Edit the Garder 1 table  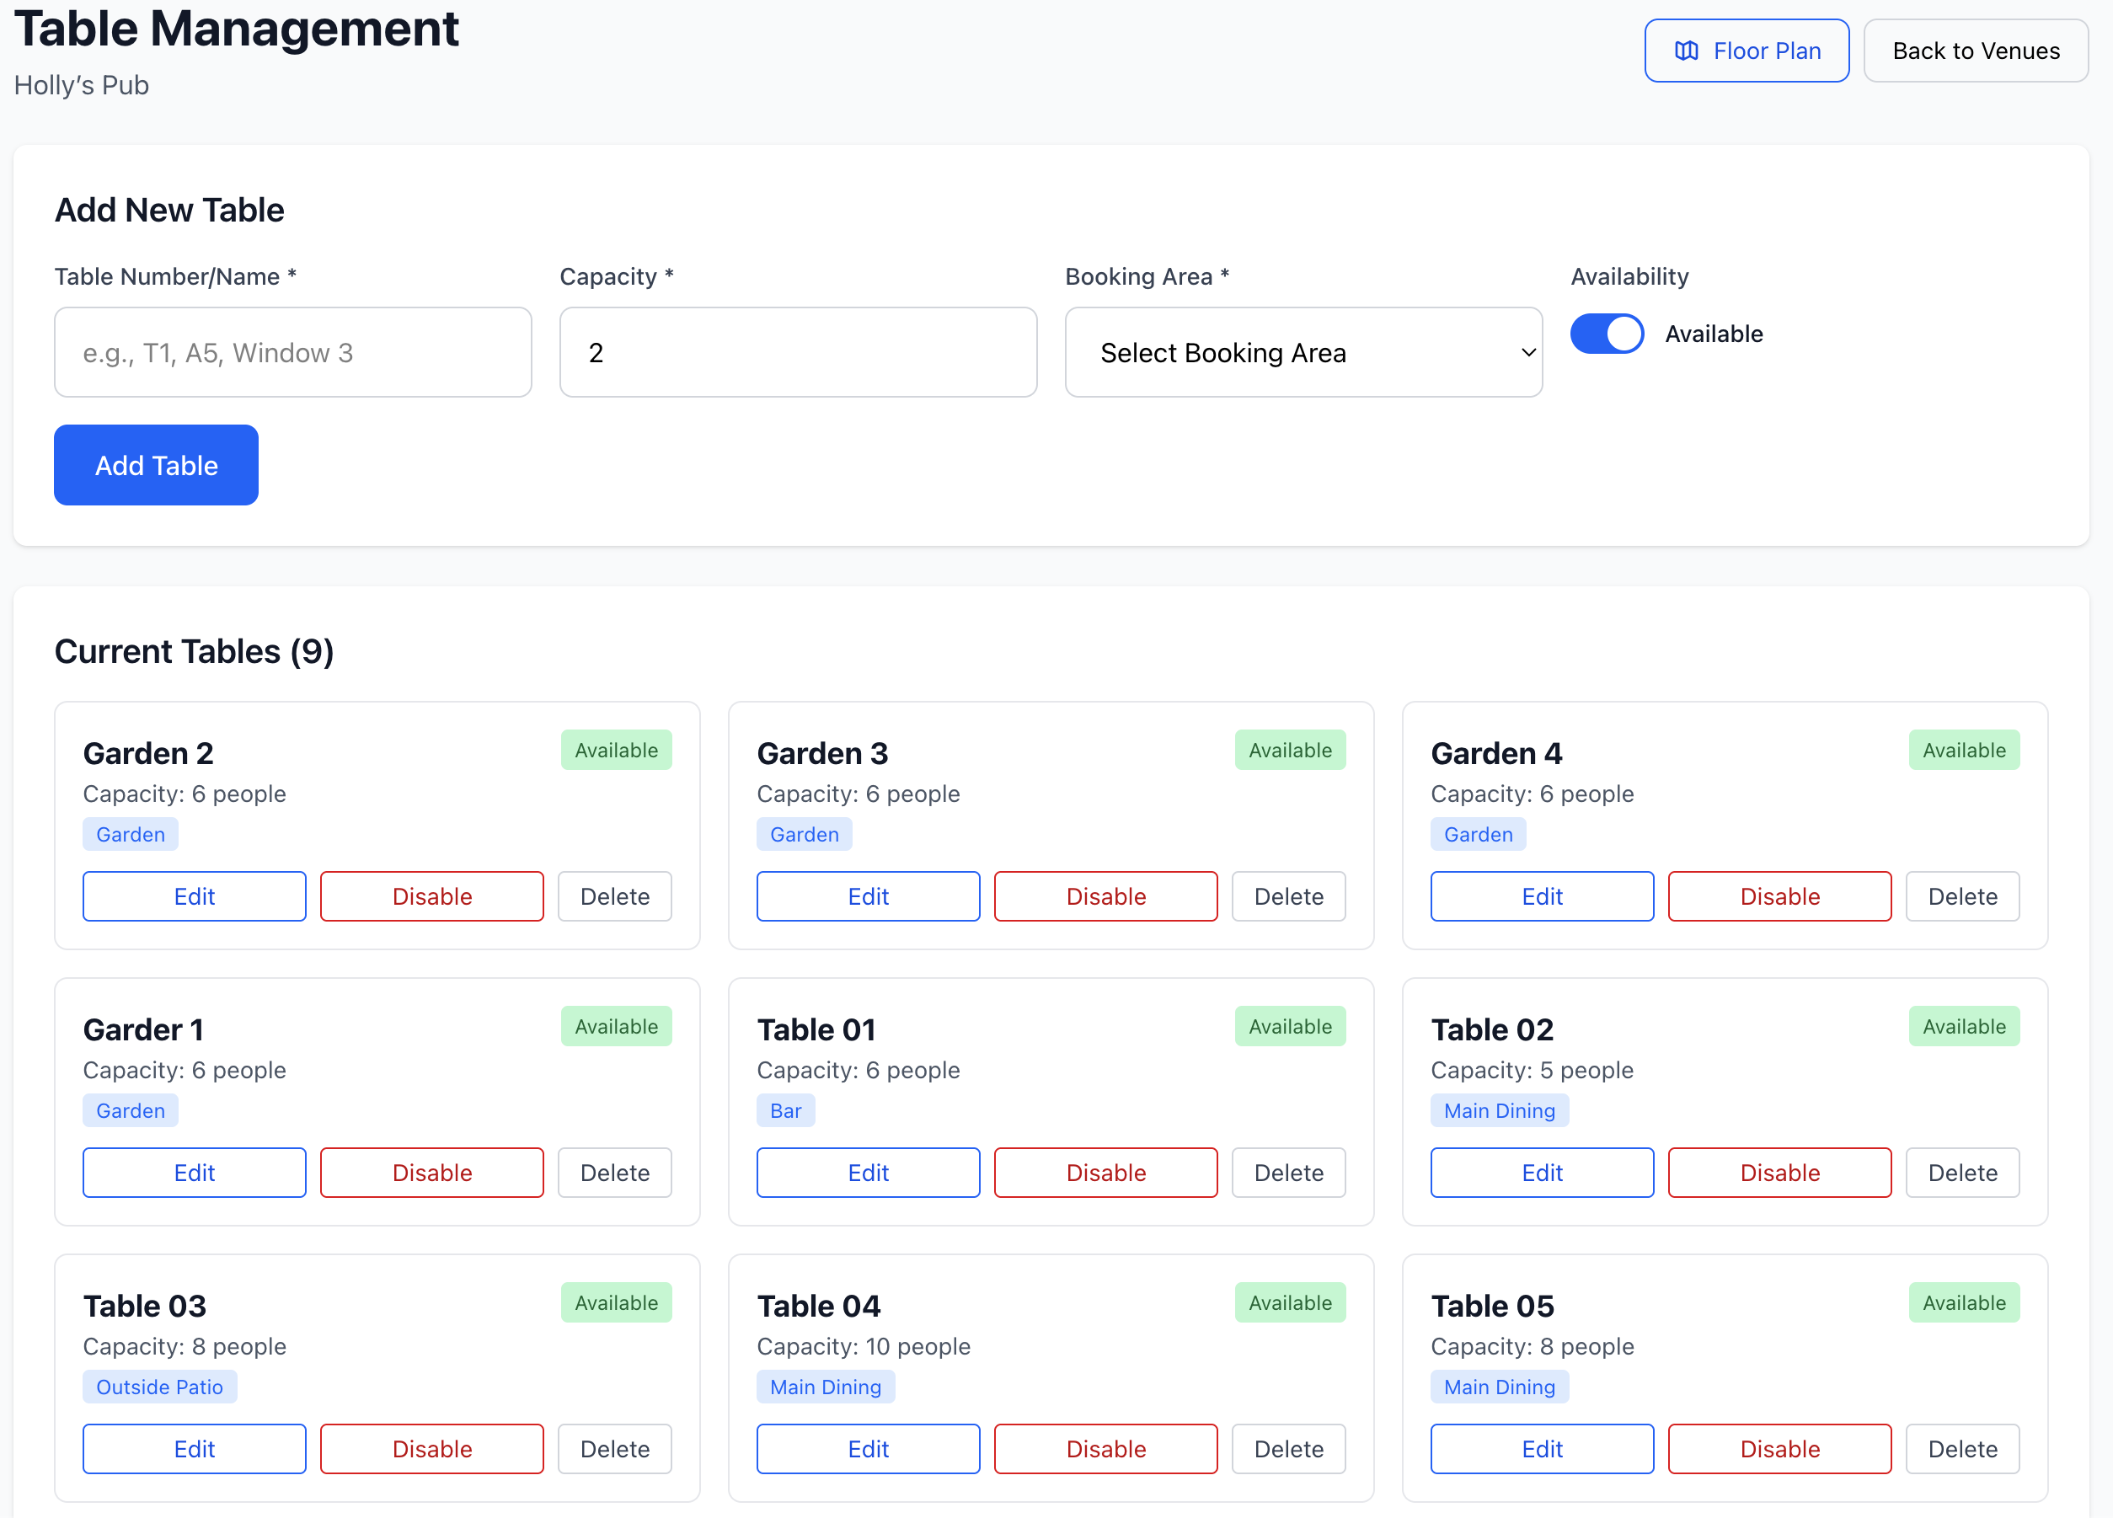pos(194,1173)
